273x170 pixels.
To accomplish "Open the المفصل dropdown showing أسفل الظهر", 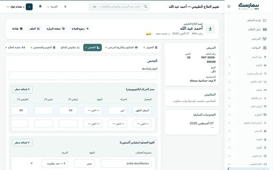I will [142, 110].
